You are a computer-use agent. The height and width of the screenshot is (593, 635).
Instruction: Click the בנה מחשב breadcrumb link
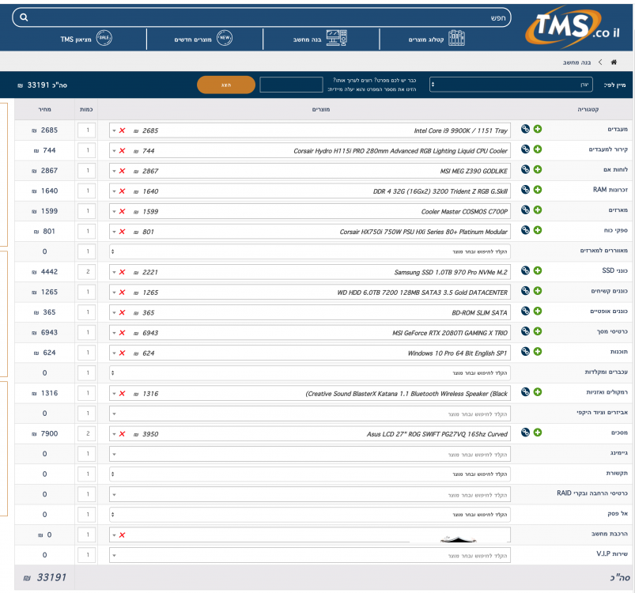coord(576,62)
